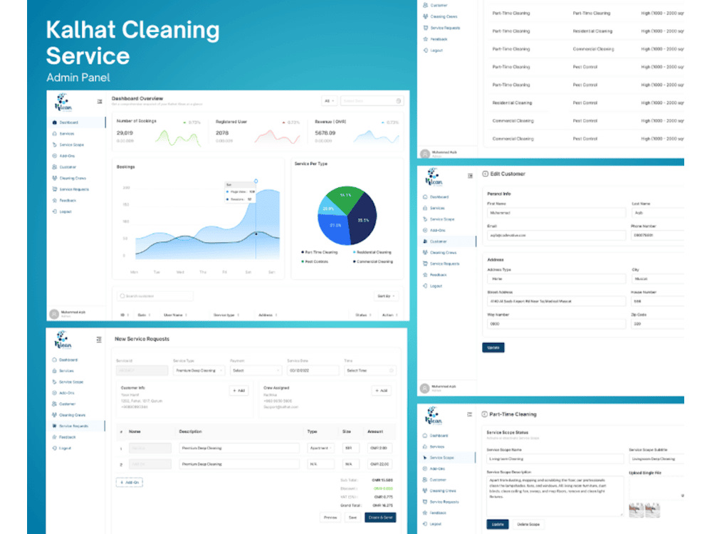Collapse sidebar via hamburger in New Service Requests panel
712x534 pixels.
(x=99, y=340)
